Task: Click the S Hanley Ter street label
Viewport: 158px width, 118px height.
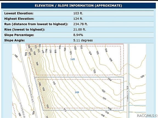Action: pos(128,93)
